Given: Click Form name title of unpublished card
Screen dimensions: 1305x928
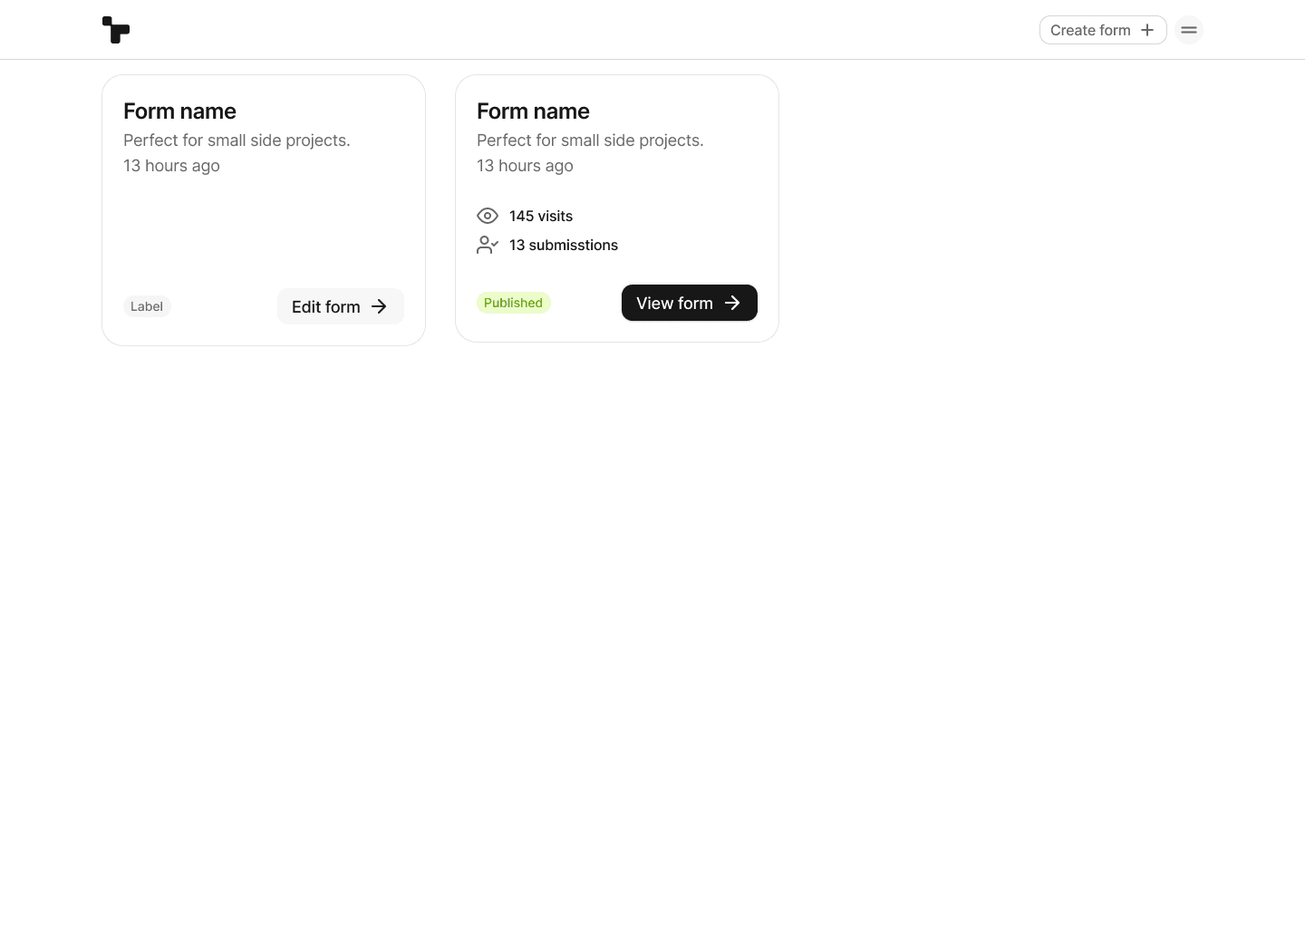Looking at the screenshot, I should (x=179, y=111).
